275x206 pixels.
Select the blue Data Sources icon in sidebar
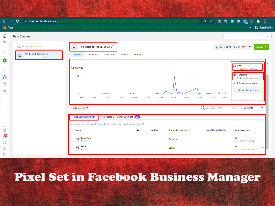[x=5, y=77]
